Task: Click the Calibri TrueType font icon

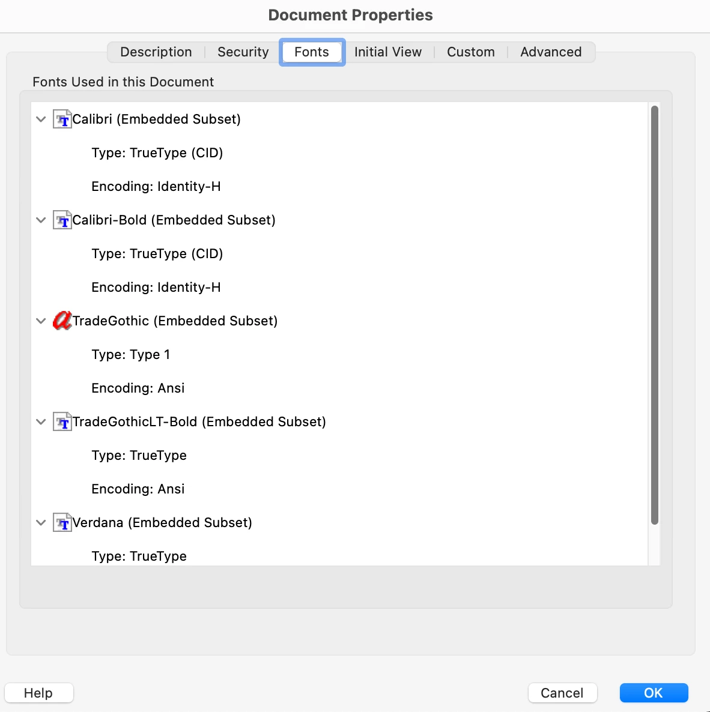Action: [x=62, y=119]
